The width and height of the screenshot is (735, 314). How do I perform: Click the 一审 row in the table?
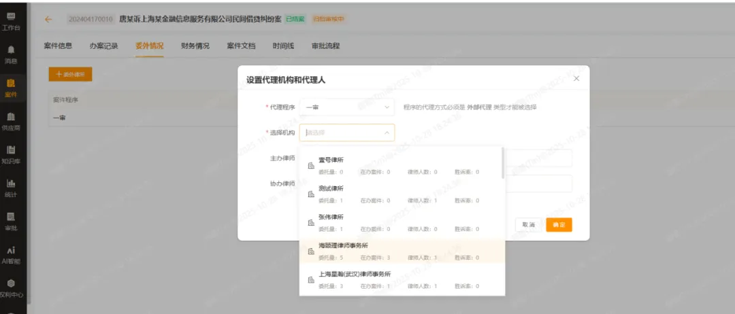click(x=144, y=118)
